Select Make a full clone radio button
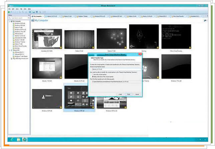Screen dimensions: 215x149 92,77
